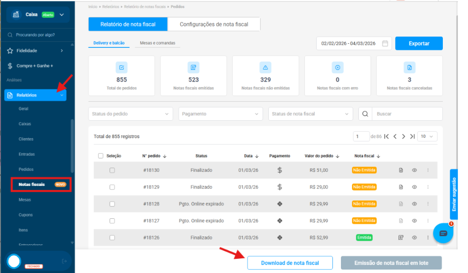
Task: Click the Exportar button
Action: pyautogui.click(x=419, y=43)
